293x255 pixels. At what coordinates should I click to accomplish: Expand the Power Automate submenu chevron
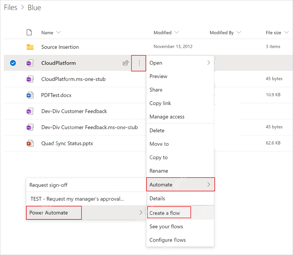click(141, 212)
